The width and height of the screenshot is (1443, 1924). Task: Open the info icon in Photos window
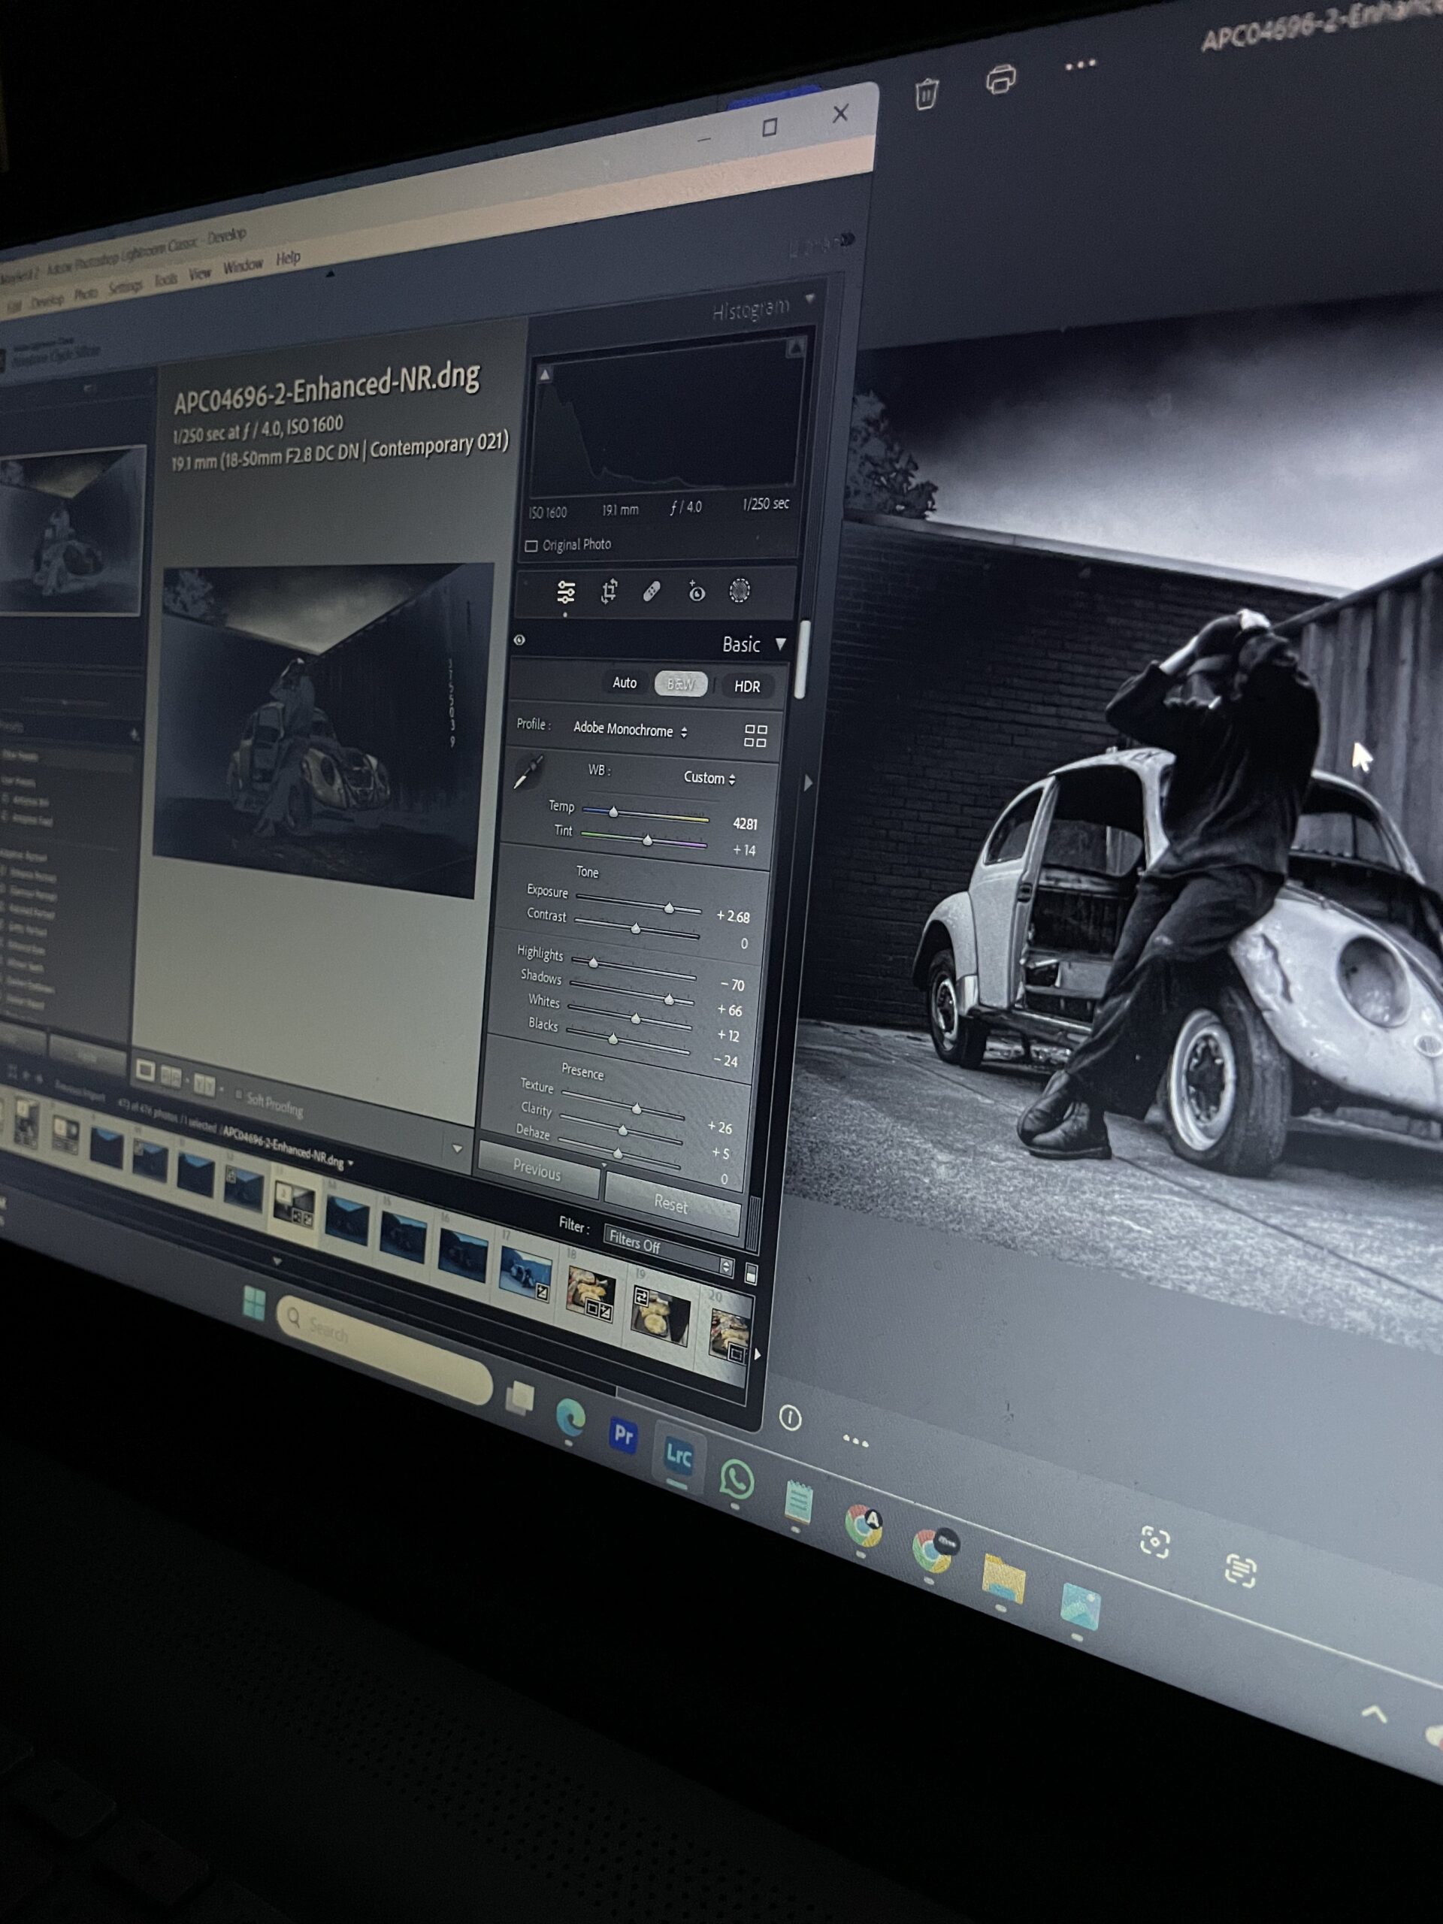tap(790, 1419)
